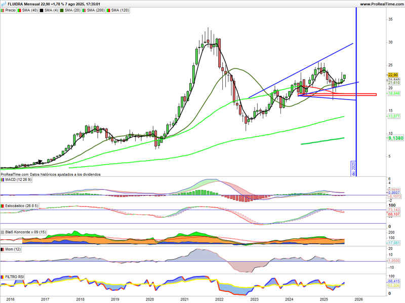Click the 13,677 price tag
This screenshot has height=303, width=405.
pos(394,117)
